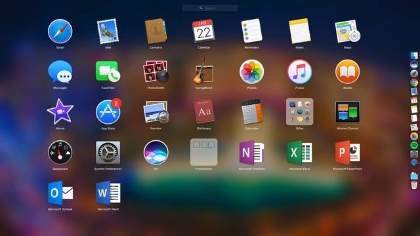Image resolution: width=420 pixels, height=236 pixels.
Task: Launch Reminders from the Launchpad grid
Action: point(251,31)
